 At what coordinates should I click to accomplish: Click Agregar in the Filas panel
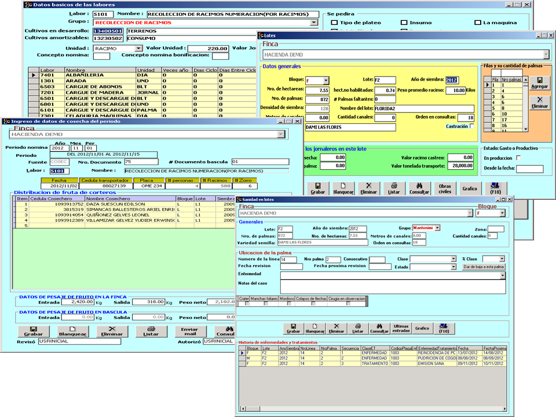click(539, 83)
